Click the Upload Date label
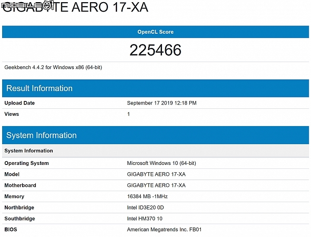 (x=19, y=103)
